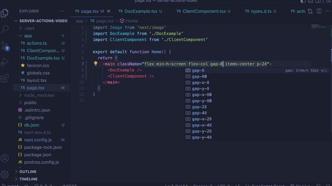Image resolution: width=332 pixels, height=186 pixels.
Task: Open package.json file
Action: click(41, 155)
